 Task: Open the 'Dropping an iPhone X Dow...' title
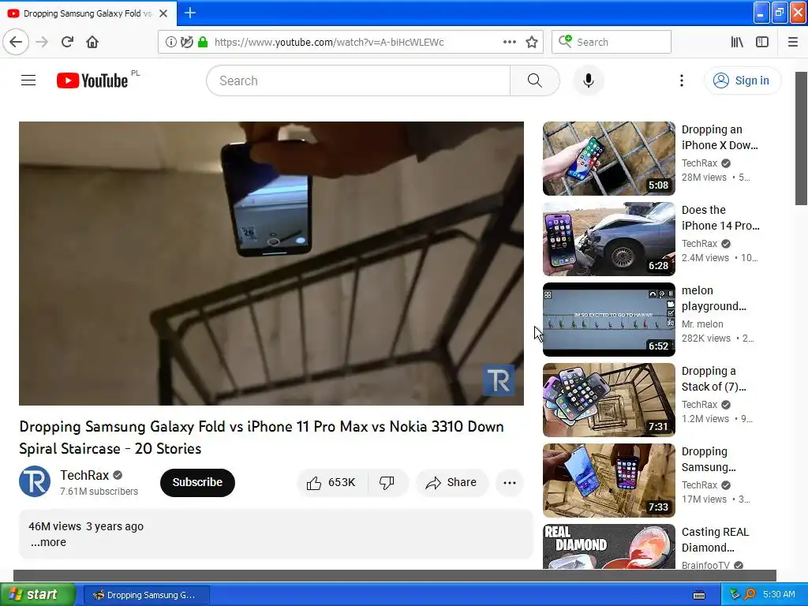click(x=720, y=137)
